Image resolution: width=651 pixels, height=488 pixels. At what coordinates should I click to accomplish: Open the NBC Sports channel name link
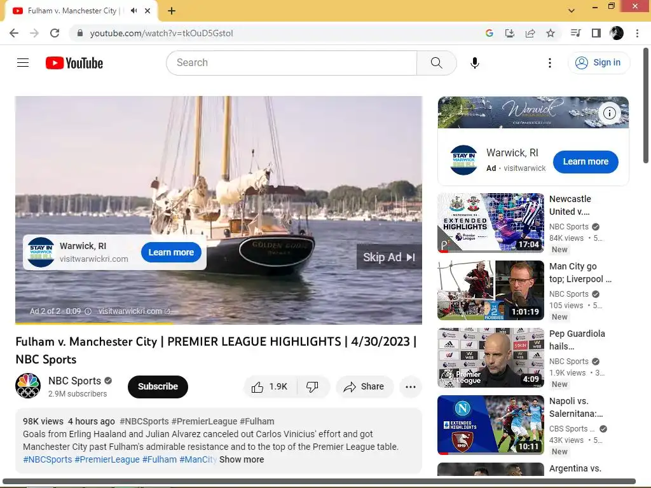pos(75,381)
